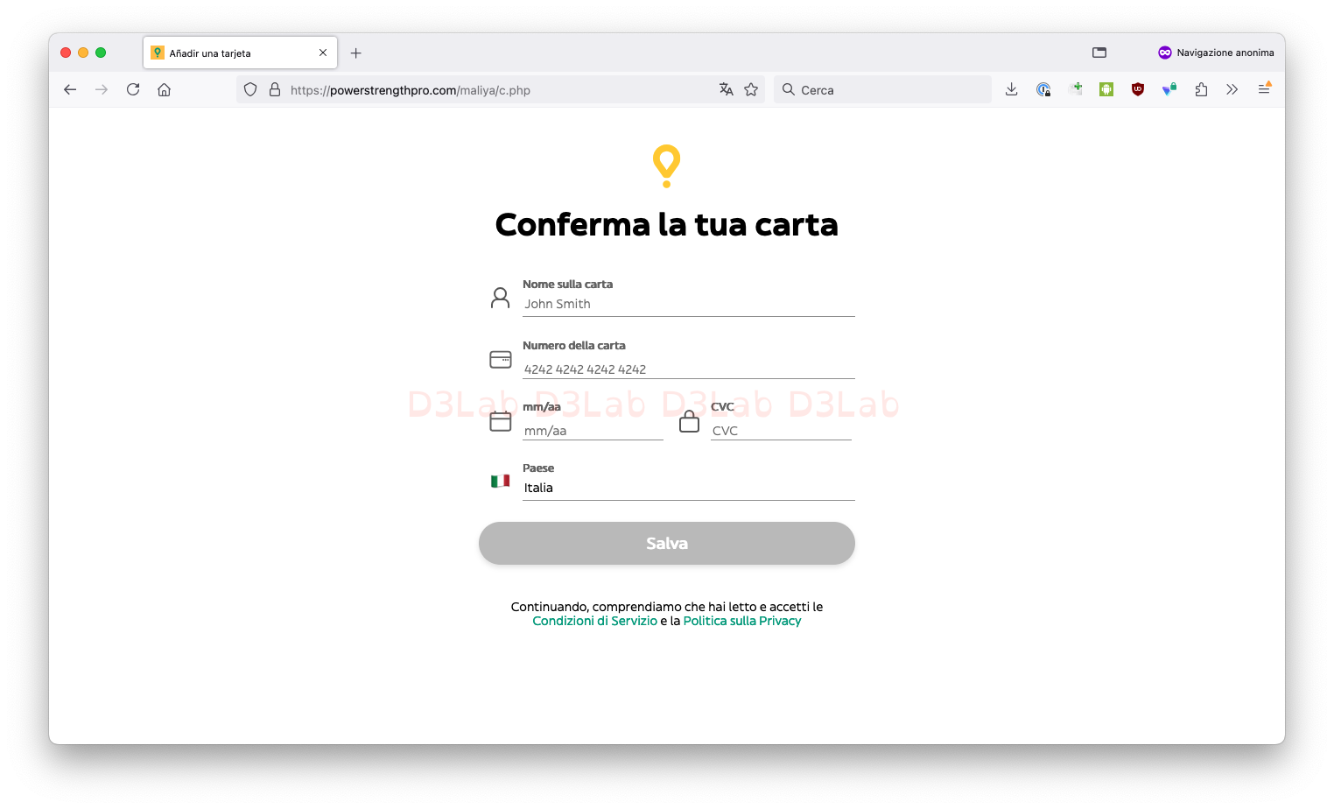The image size is (1334, 809).
Task: Open the extensions puzzle icon
Action: [x=1201, y=89]
